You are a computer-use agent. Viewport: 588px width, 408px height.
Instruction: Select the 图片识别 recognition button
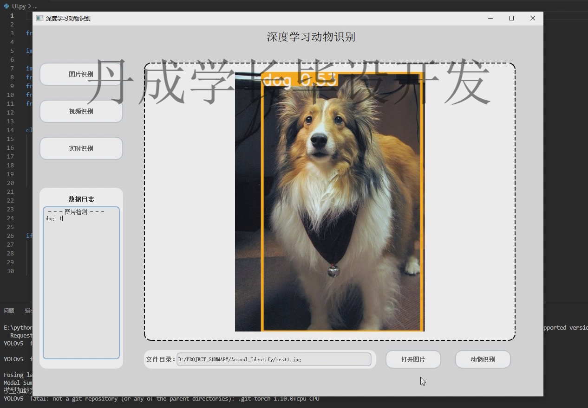point(81,74)
